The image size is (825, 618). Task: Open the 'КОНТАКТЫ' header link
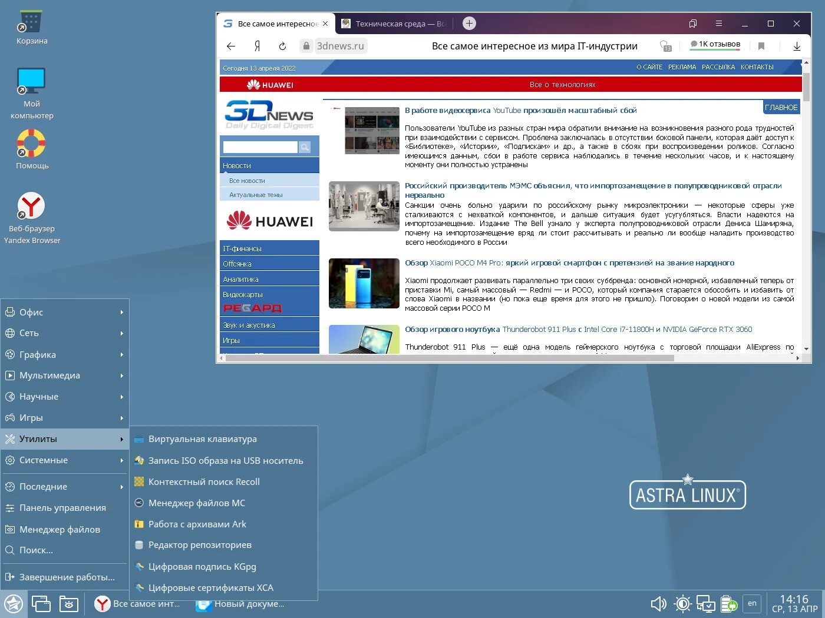tap(757, 67)
